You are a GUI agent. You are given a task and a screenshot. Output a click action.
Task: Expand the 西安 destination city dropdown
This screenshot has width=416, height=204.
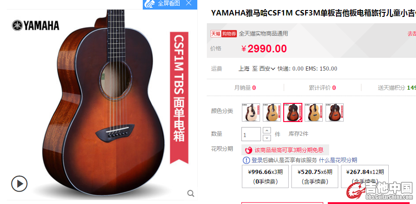pos(267,69)
